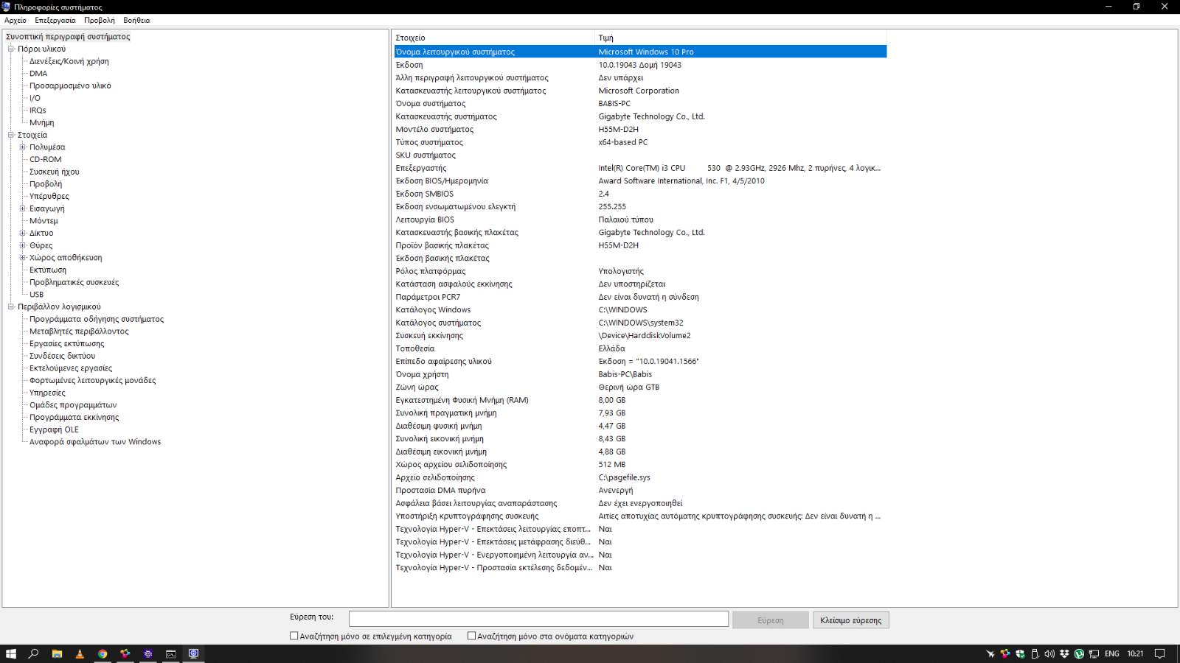The image size is (1180, 663).
Task: Select the 'Μόντεμ' tree item
Action: point(44,221)
